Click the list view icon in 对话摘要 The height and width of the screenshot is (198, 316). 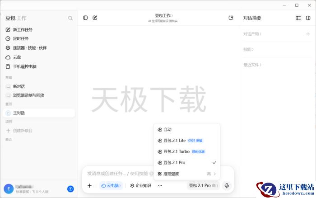click(299, 18)
